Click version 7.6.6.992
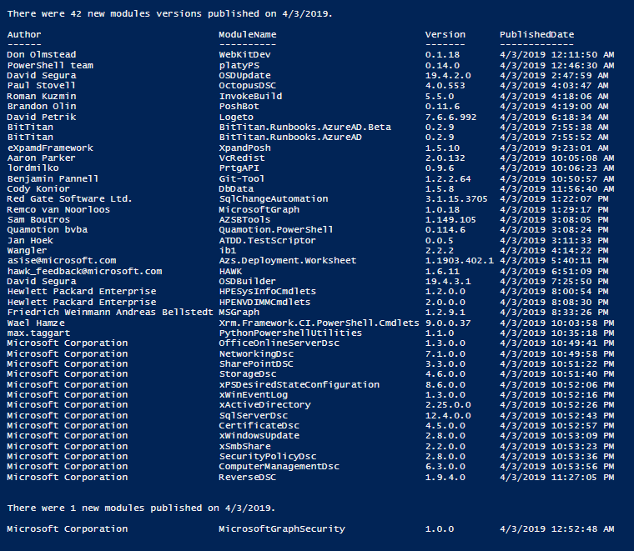Image resolution: width=634 pixels, height=551 pixels. [450, 118]
